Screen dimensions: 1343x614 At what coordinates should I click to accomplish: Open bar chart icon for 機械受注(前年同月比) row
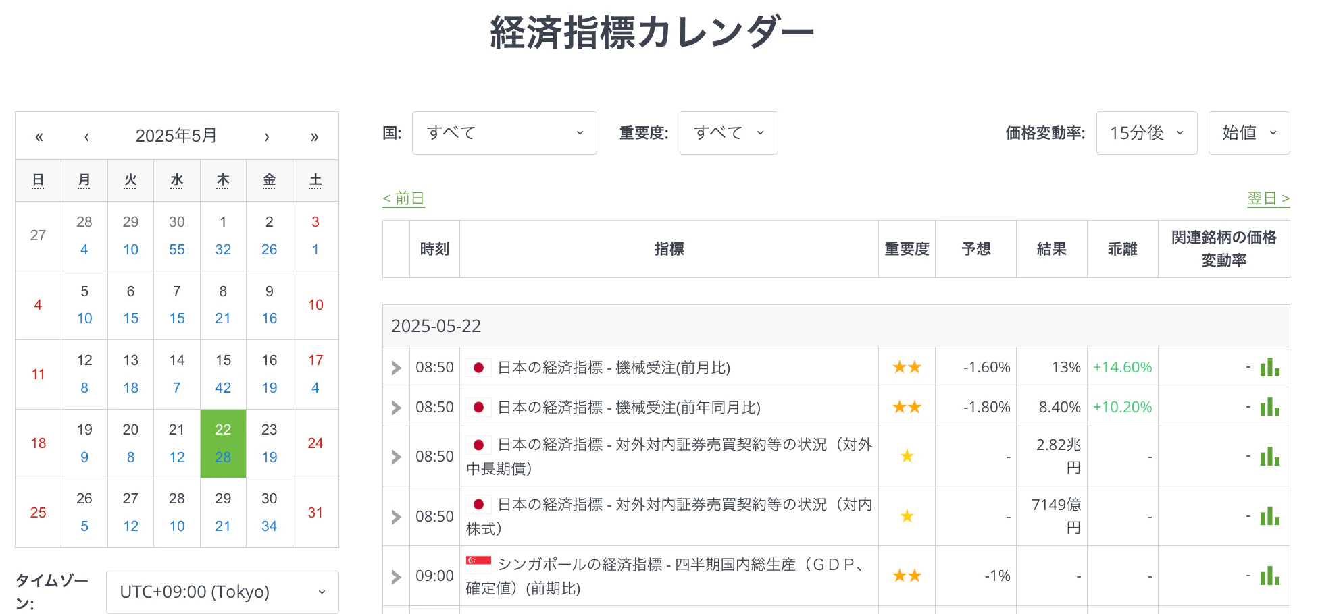1269,407
